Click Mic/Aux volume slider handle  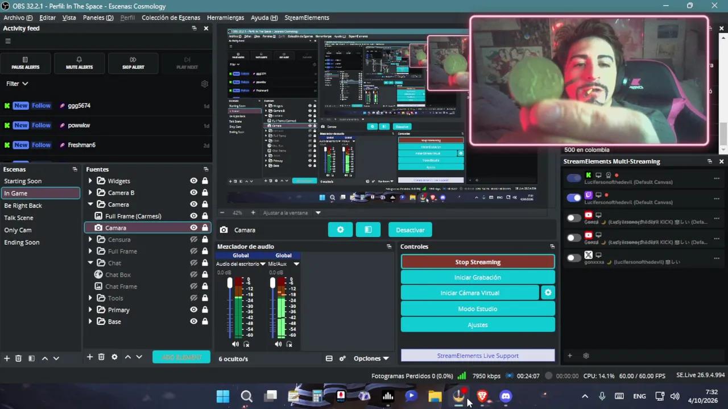pos(272,283)
